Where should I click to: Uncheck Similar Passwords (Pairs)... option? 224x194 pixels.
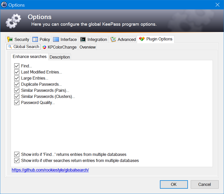coord(17,90)
